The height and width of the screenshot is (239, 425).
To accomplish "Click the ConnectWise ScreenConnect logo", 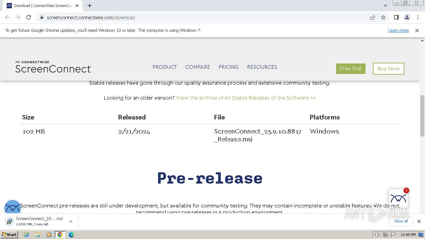I will coord(53,67).
